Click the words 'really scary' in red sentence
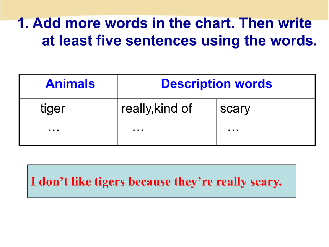The image size is (329, 247). tap(249, 182)
